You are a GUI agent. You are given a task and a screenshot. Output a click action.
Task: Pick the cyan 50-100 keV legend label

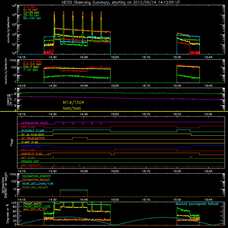click(x=32, y=18)
